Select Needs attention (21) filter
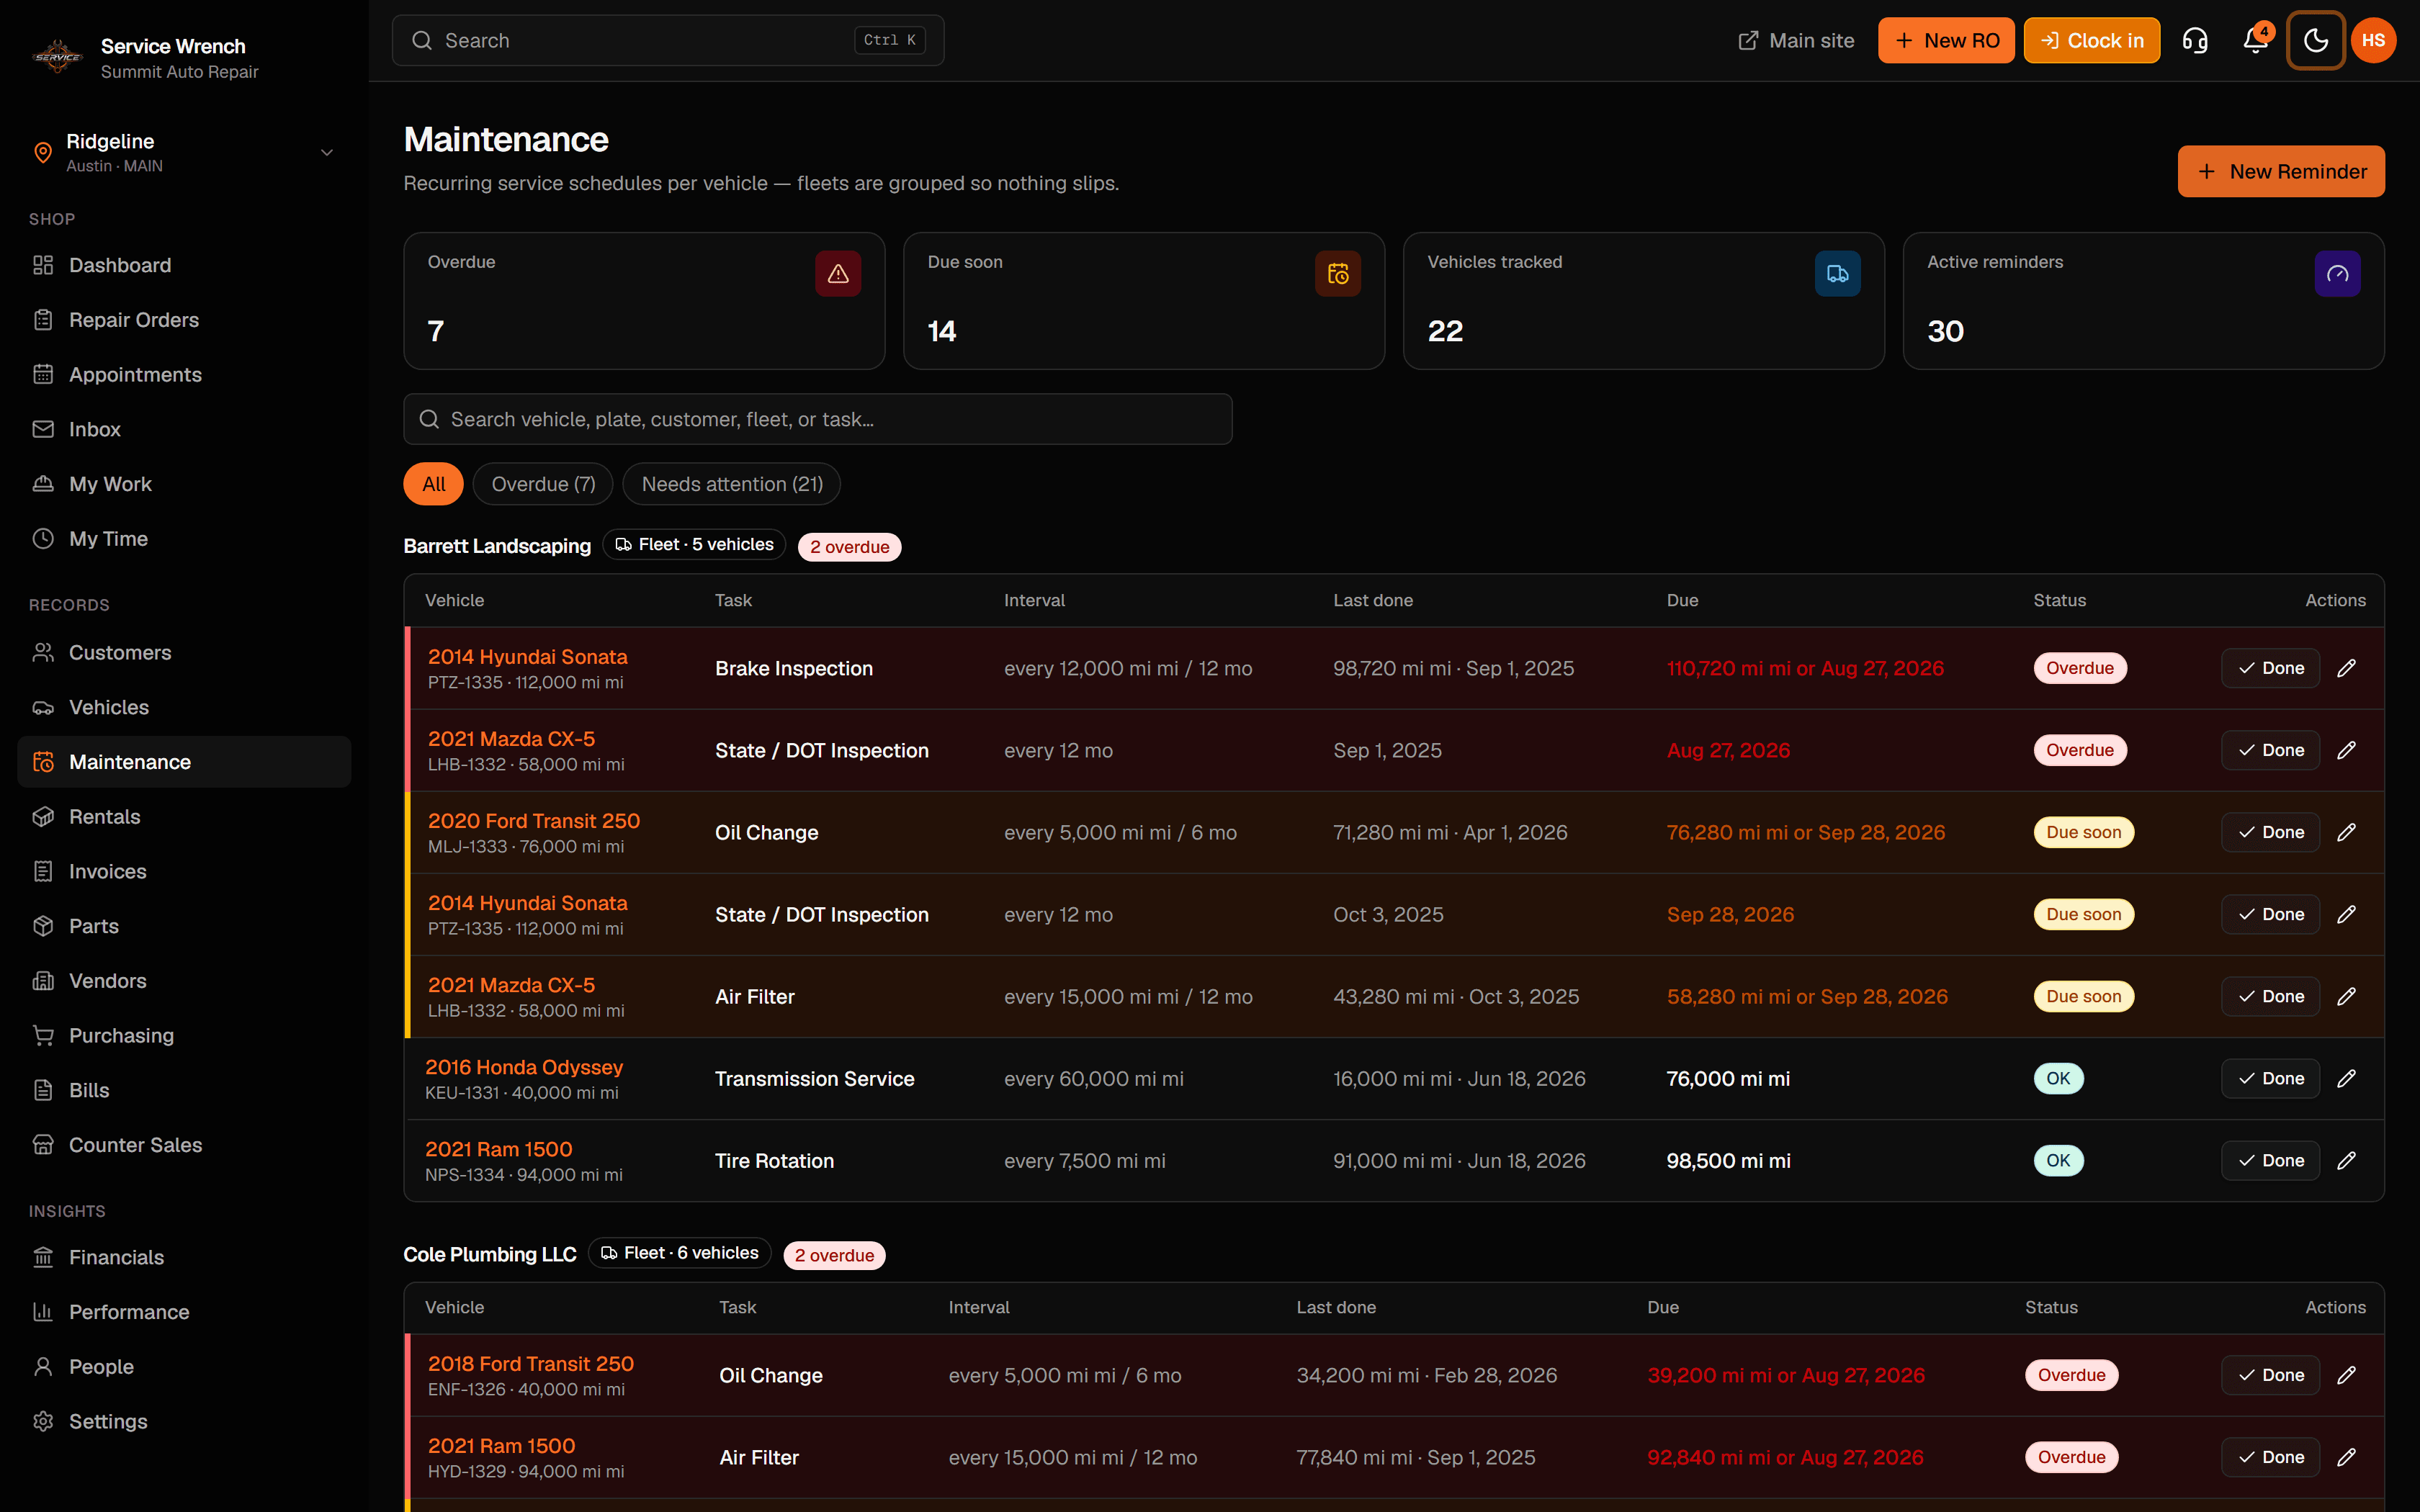2420x1512 pixels. [732, 484]
